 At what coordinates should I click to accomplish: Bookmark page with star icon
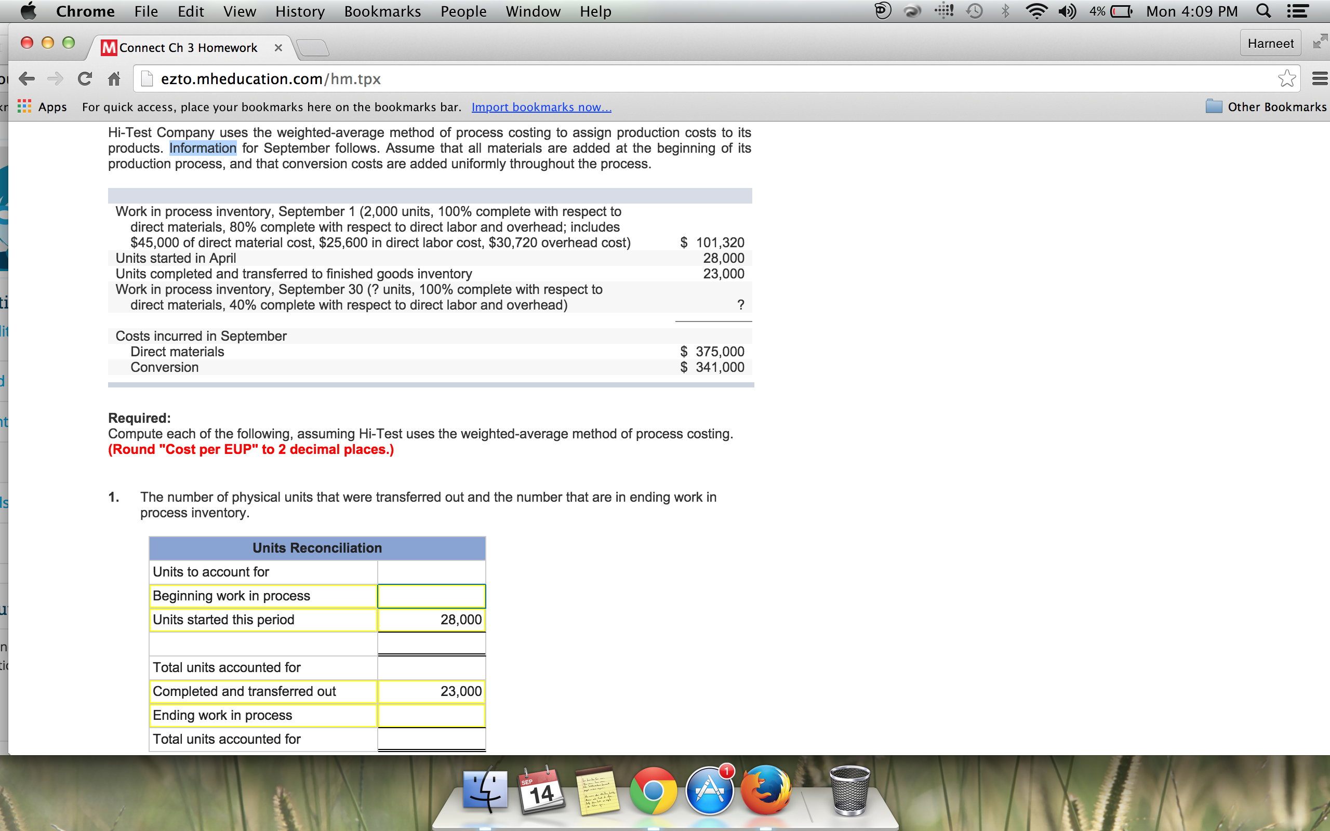coord(1286,79)
